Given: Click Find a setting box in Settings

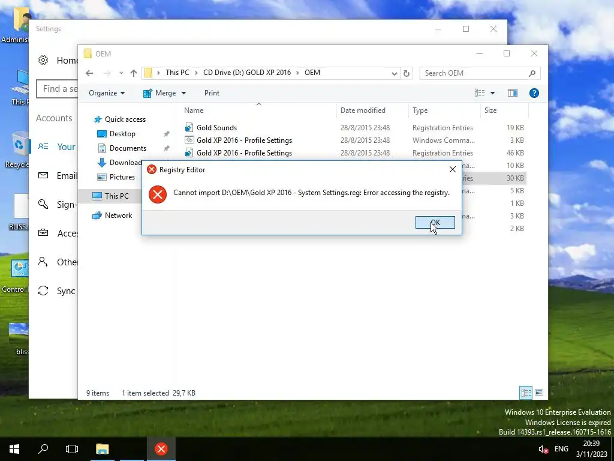Looking at the screenshot, I should pos(57,89).
